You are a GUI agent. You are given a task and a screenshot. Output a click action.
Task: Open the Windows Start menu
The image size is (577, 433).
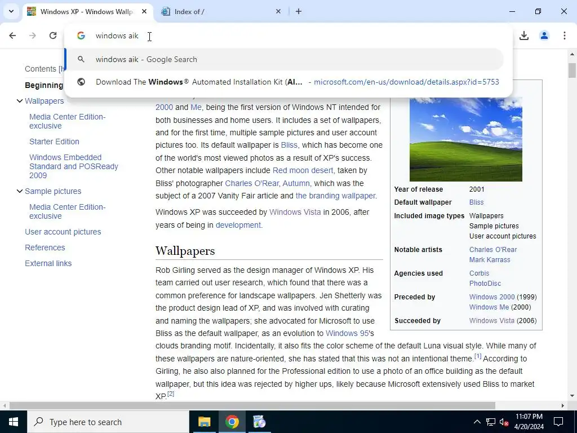(14, 422)
